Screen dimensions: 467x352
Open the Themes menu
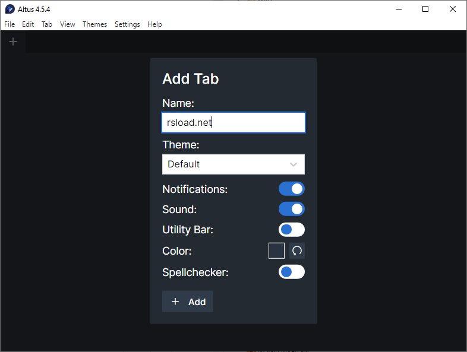click(x=94, y=24)
